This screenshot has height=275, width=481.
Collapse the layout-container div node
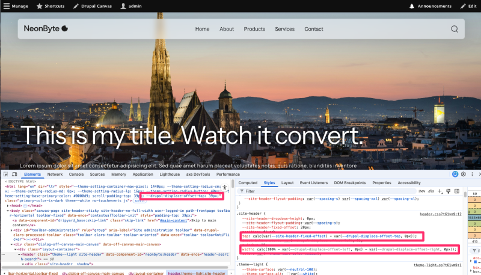14,250
